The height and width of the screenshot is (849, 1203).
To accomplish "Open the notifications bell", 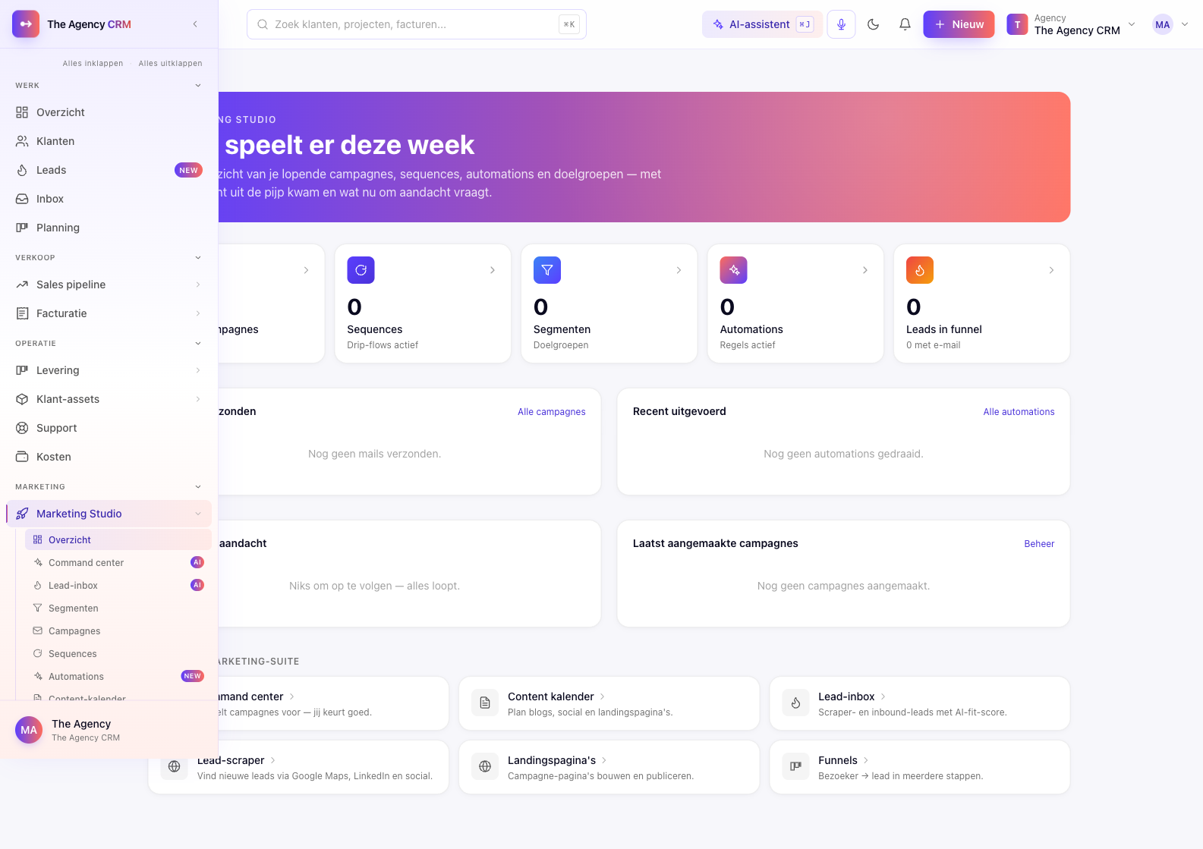I will [905, 24].
